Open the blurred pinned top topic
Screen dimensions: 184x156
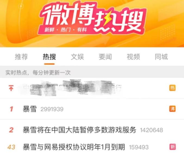70,88
